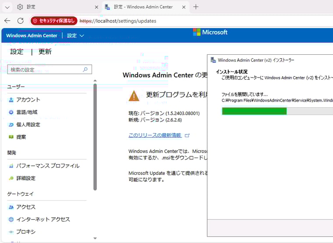This screenshot has height=243, width=333.
Task: Open パフォーマンス プロファイル settings
Action: [47, 166]
